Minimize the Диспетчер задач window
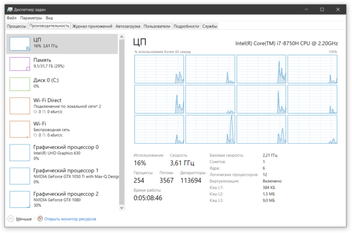Screen dimensions: 352x233 pos(306,9)
